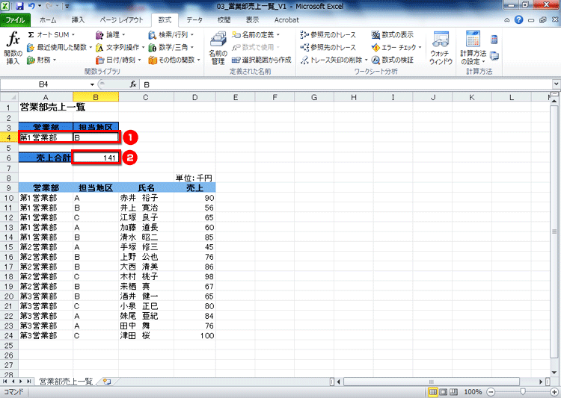Screen dimensions: 561x398
Task: Open Math/Trig (数学/三角) functions list
Action: pyautogui.click(x=171, y=47)
